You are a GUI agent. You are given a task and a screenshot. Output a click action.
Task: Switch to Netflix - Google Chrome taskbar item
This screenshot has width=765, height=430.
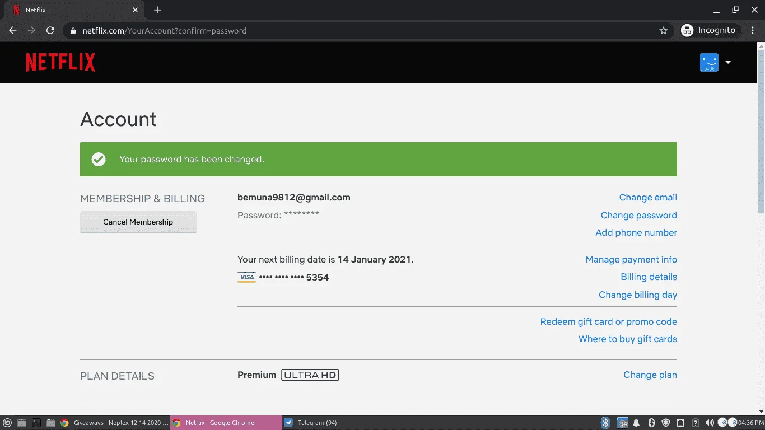[x=226, y=423]
